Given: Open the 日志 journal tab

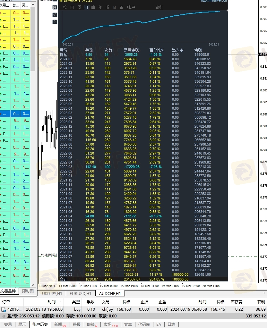Looking at the screenshot, I should (x=171, y=324).
